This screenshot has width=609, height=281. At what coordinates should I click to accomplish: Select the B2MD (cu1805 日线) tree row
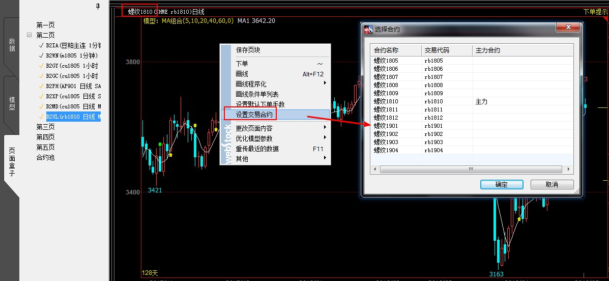pos(73,106)
